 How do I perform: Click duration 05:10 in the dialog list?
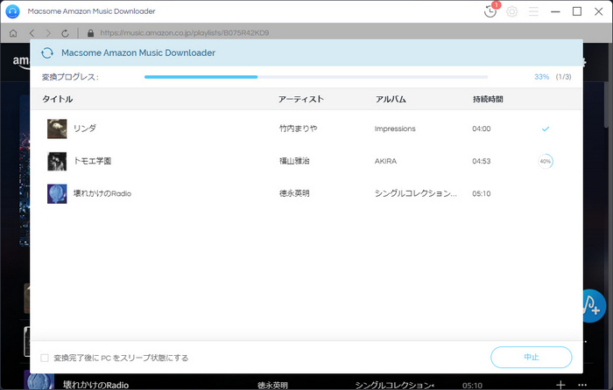[482, 193]
